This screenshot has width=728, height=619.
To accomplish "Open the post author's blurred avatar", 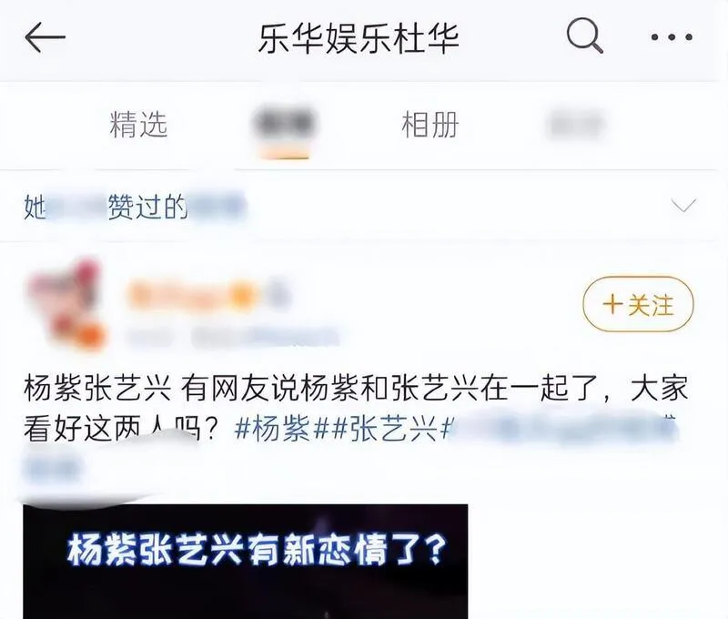I will tap(65, 304).
